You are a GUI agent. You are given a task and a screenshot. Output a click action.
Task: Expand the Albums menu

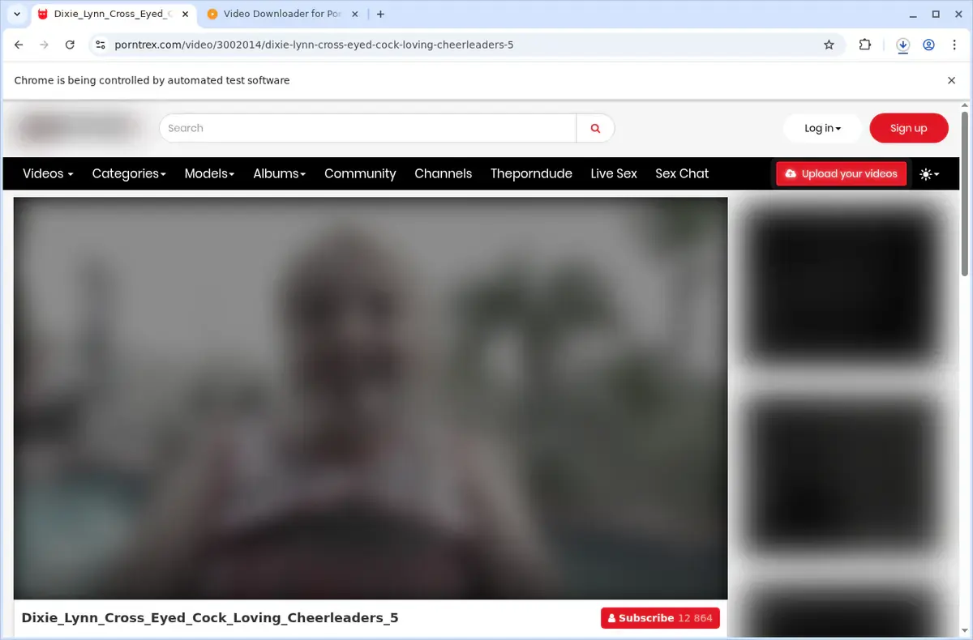click(279, 173)
